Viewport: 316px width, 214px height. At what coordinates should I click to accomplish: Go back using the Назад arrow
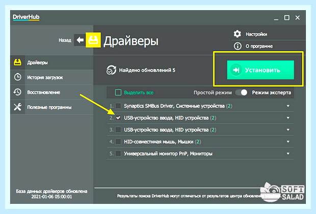click(80, 40)
